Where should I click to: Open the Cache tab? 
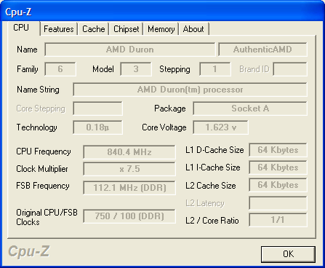tap(94, 29)
